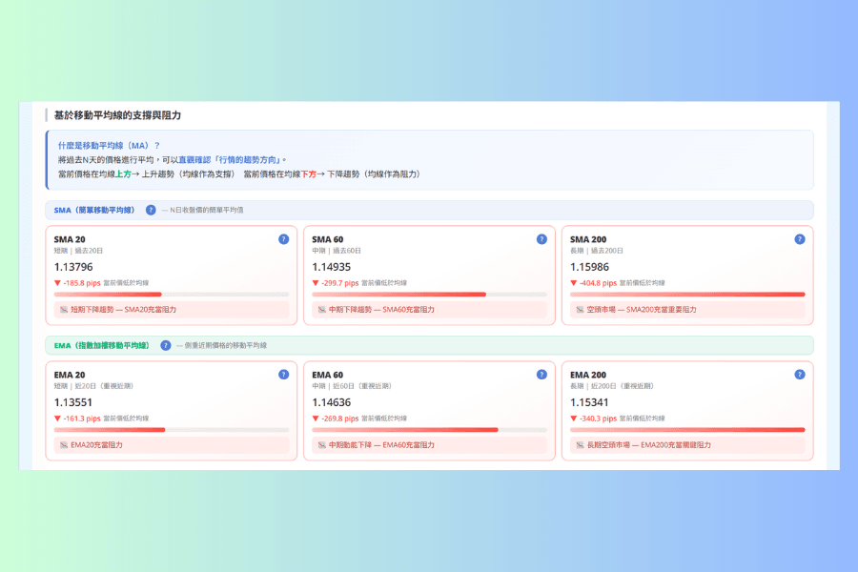Click the SMA 60 value 1.14935
The width and height of the screenshot is (858, 572).
pos(332,267)
